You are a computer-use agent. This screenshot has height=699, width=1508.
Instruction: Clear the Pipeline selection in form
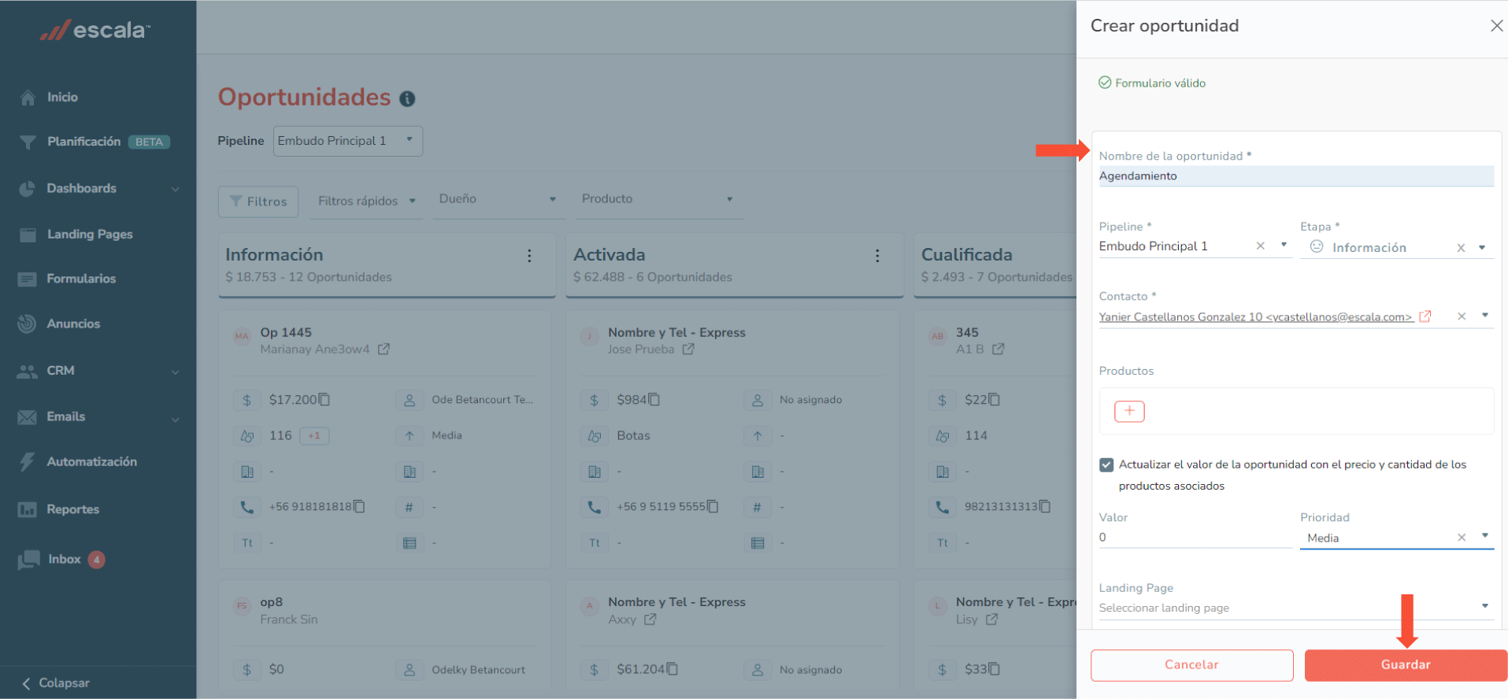click(x=1260, y=246)
